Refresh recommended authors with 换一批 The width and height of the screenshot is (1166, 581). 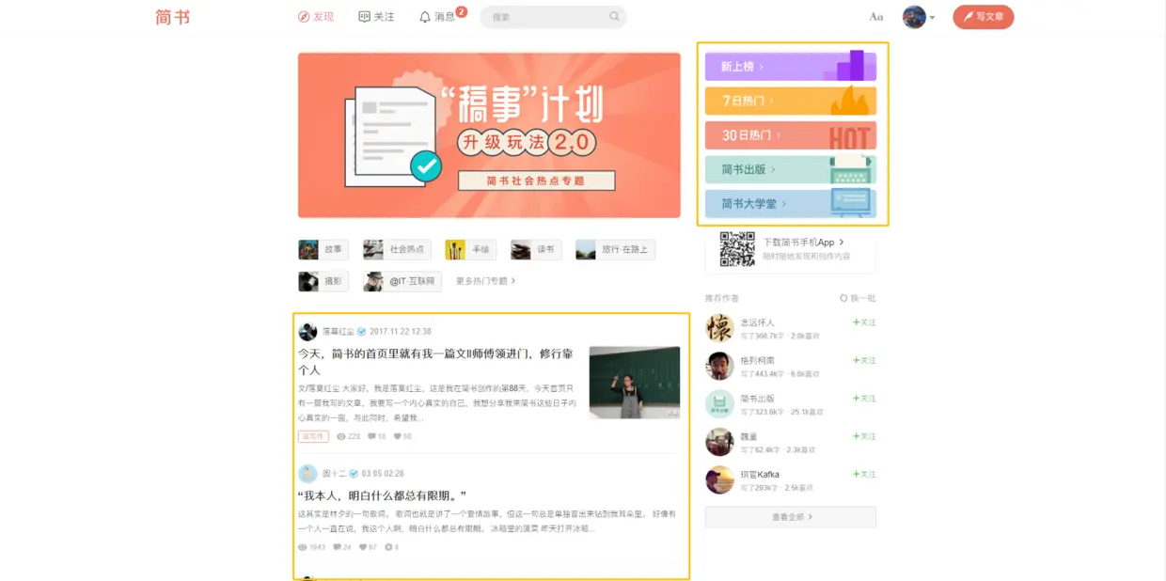pyautogui.click(x=858, y=298)
